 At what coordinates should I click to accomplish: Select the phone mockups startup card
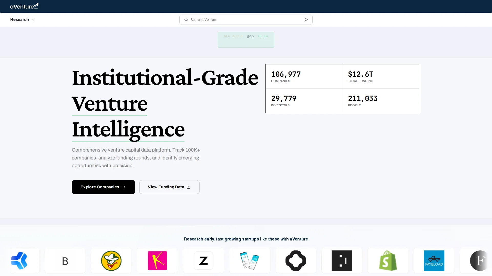point(250,261)
